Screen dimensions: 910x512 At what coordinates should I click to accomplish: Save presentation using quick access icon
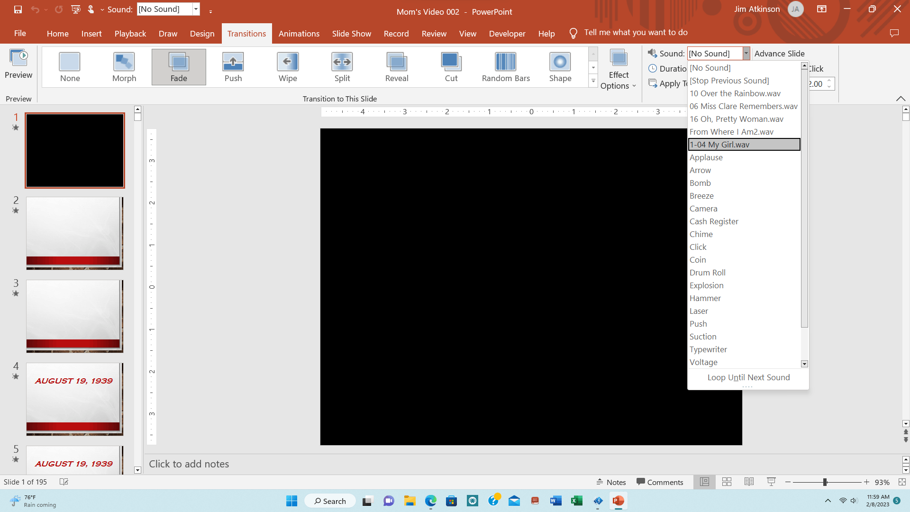pos(18,9)
